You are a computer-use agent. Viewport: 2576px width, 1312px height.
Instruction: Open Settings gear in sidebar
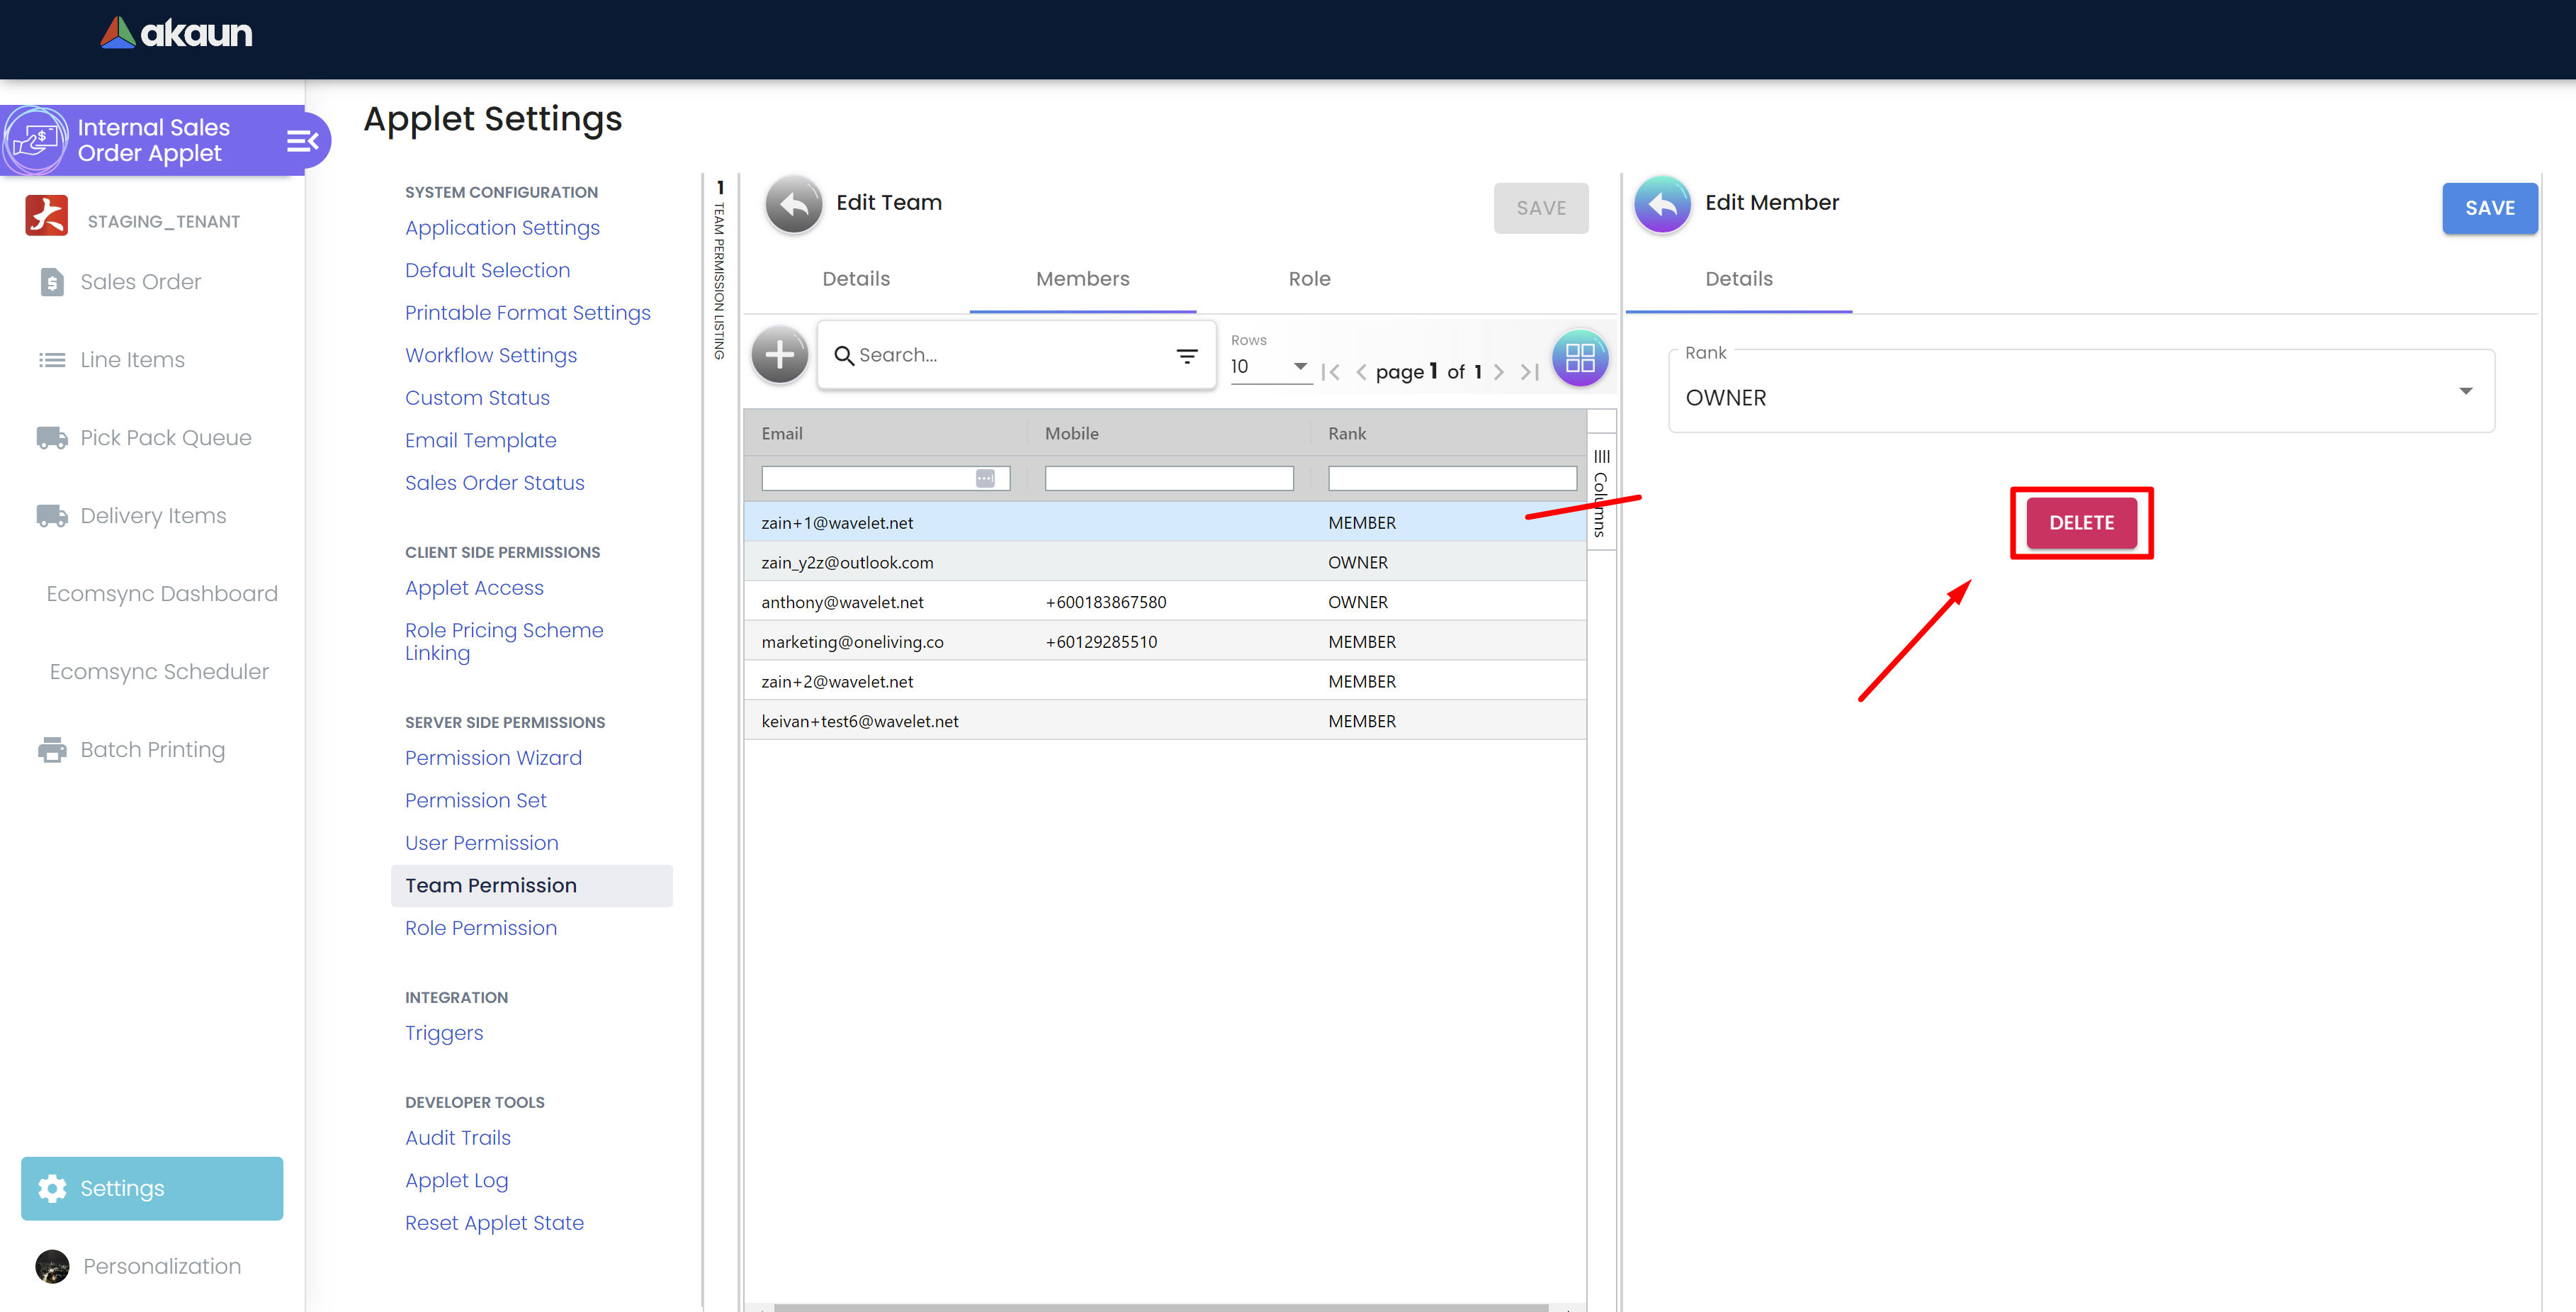(53, 1188)
